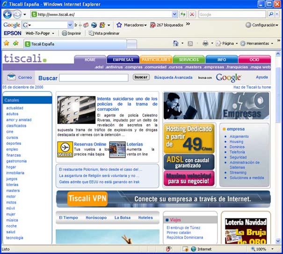Screen dimensions: 283x254
Task: Open the EMPRESAS navigation tab
Action: click(x=123, y=60)
